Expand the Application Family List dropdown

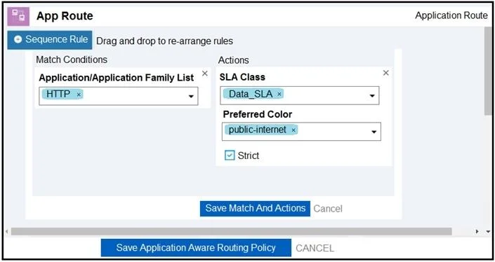pyautogui.click(x=191, y=97)
